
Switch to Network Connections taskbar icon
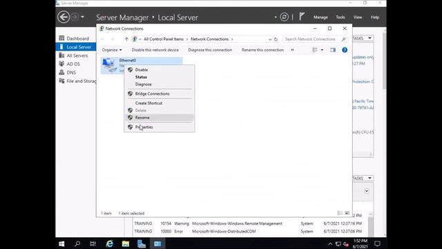click(x=157, y=243)
